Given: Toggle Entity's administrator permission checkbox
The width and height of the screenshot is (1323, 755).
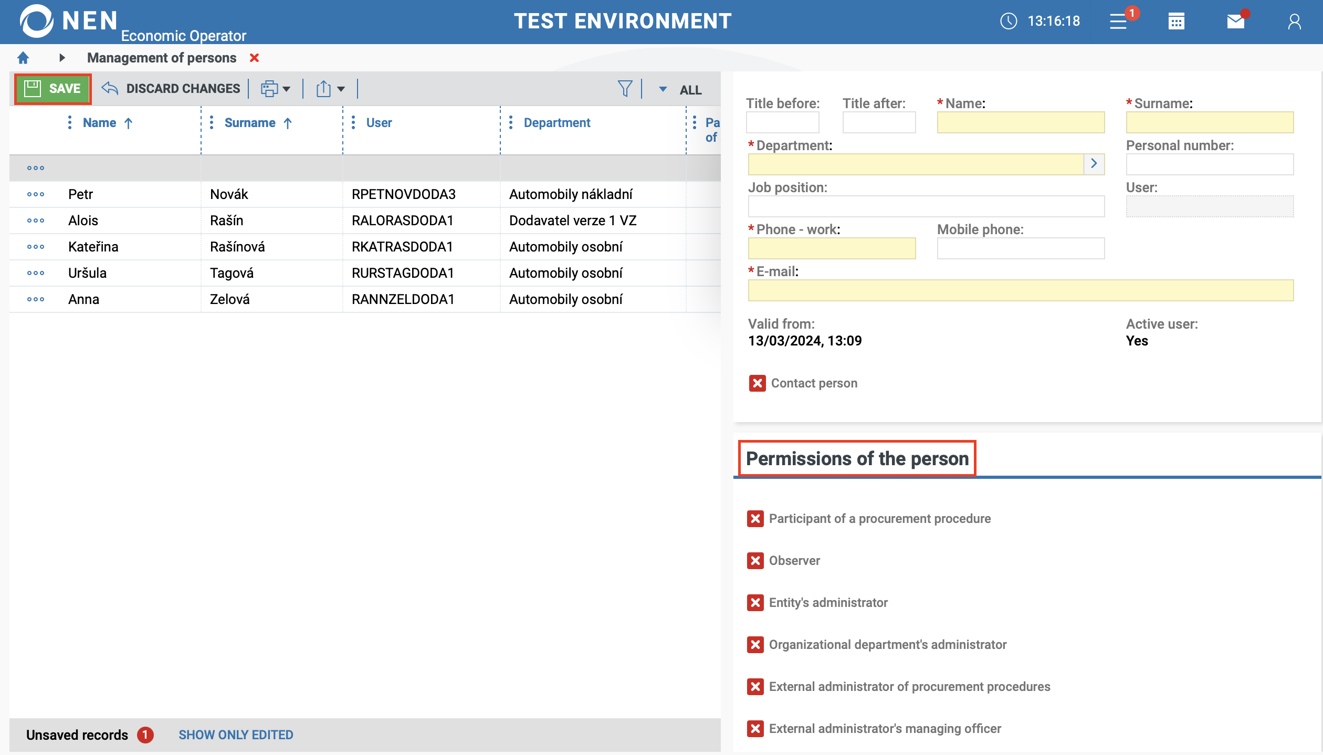Looking at the screenshot, I should 755,603.
